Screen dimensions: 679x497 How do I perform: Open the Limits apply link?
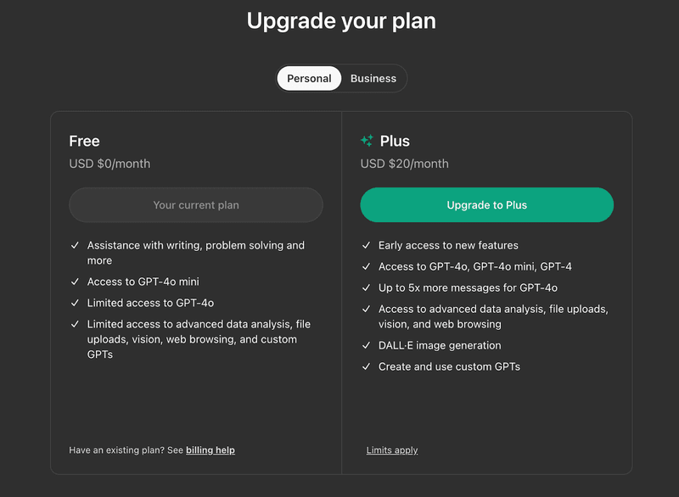click(392, 450)
